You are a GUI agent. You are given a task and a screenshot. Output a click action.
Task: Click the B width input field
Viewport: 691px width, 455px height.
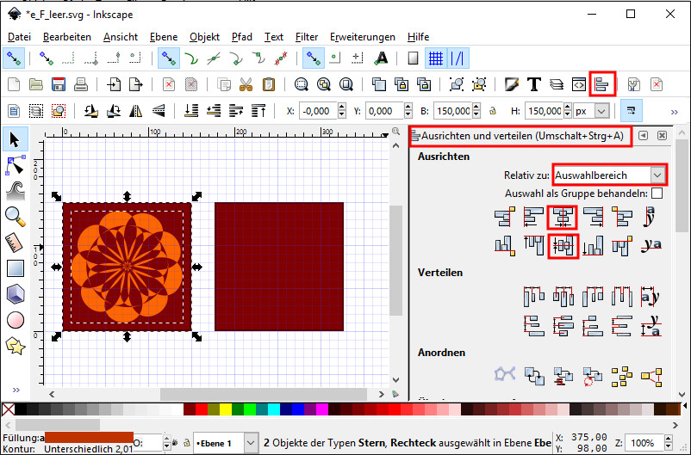453,111
